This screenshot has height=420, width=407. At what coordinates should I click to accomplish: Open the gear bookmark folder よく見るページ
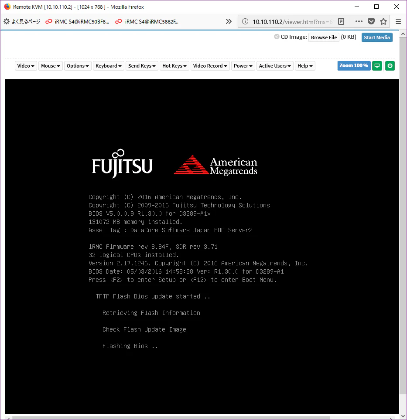tap(22, 21)
